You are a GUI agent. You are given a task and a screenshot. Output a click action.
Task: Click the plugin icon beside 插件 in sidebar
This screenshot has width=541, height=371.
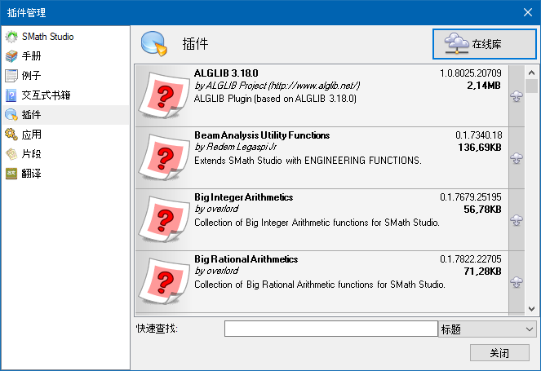[x=11, y=115]
